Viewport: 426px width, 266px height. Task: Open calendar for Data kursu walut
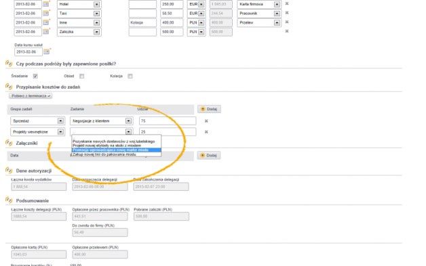(47, 51)
